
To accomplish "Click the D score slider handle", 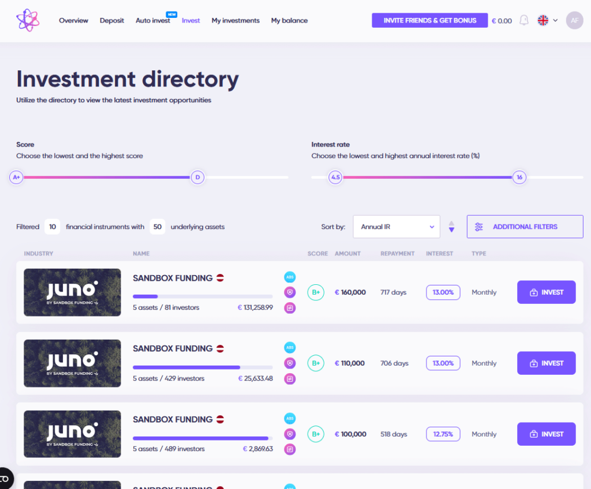I will 197,177.
